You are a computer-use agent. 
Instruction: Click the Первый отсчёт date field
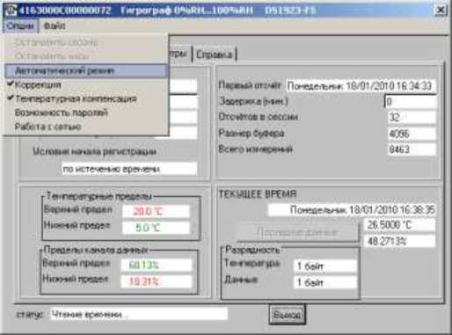pos(361,86)
